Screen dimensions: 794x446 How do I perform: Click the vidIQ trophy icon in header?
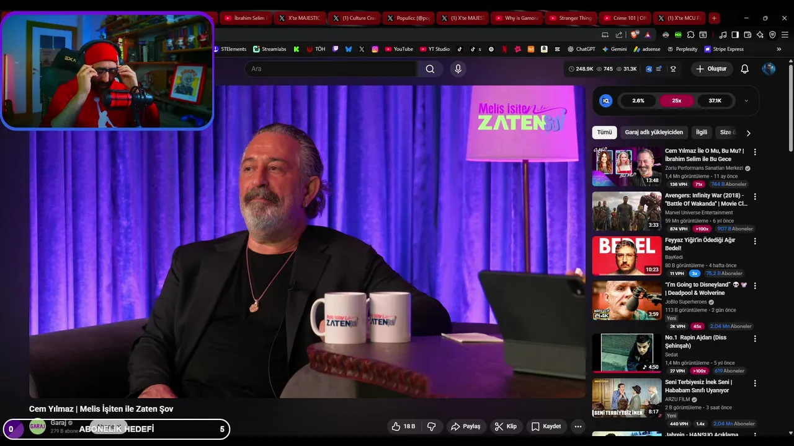[x=673, y=69]
